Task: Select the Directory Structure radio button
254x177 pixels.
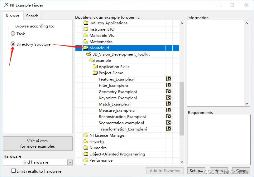Action: 13,44
